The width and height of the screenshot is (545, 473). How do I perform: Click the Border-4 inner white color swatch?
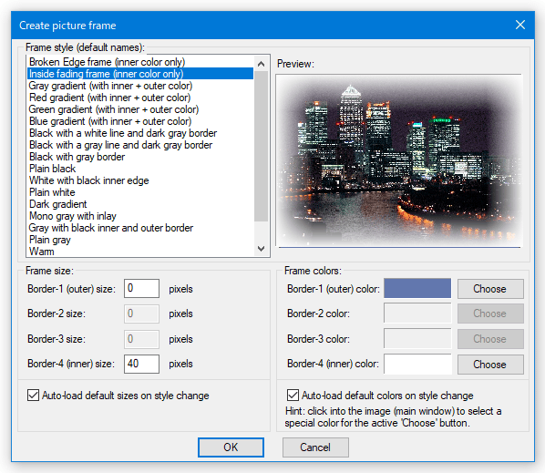417,364
